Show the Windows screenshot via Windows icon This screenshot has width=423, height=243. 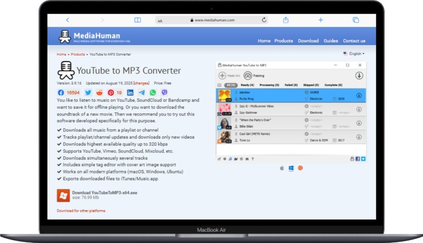coord(291,168)
